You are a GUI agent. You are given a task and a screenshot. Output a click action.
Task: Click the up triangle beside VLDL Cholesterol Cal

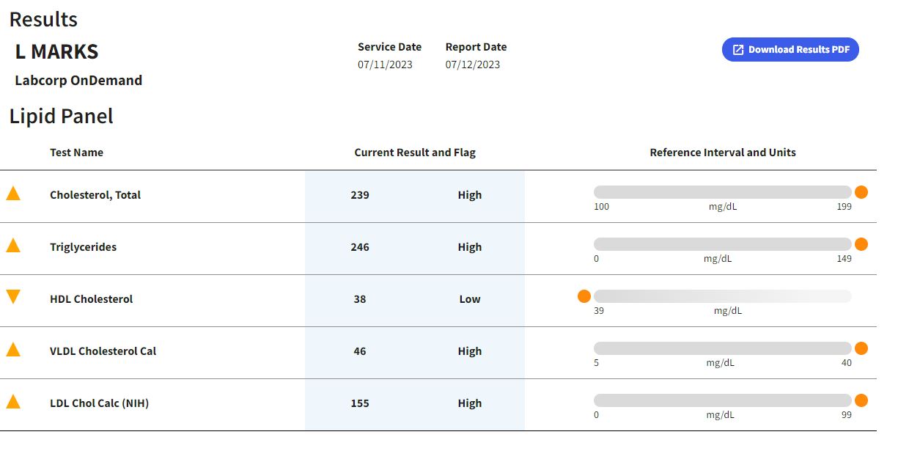click(x=13, y=350)
